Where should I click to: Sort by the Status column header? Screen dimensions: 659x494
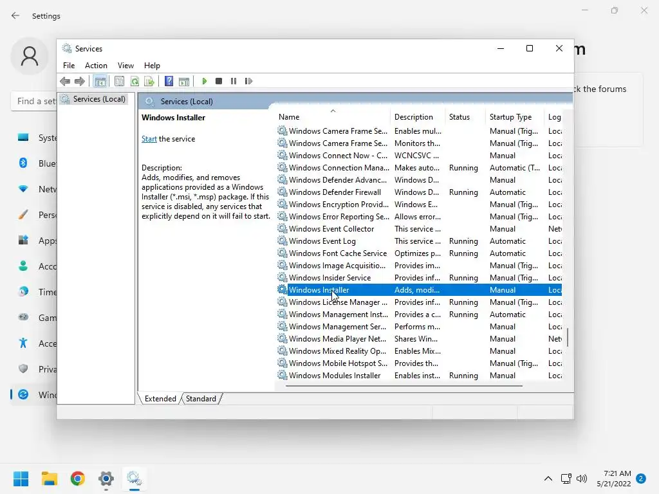pos(465,117)
